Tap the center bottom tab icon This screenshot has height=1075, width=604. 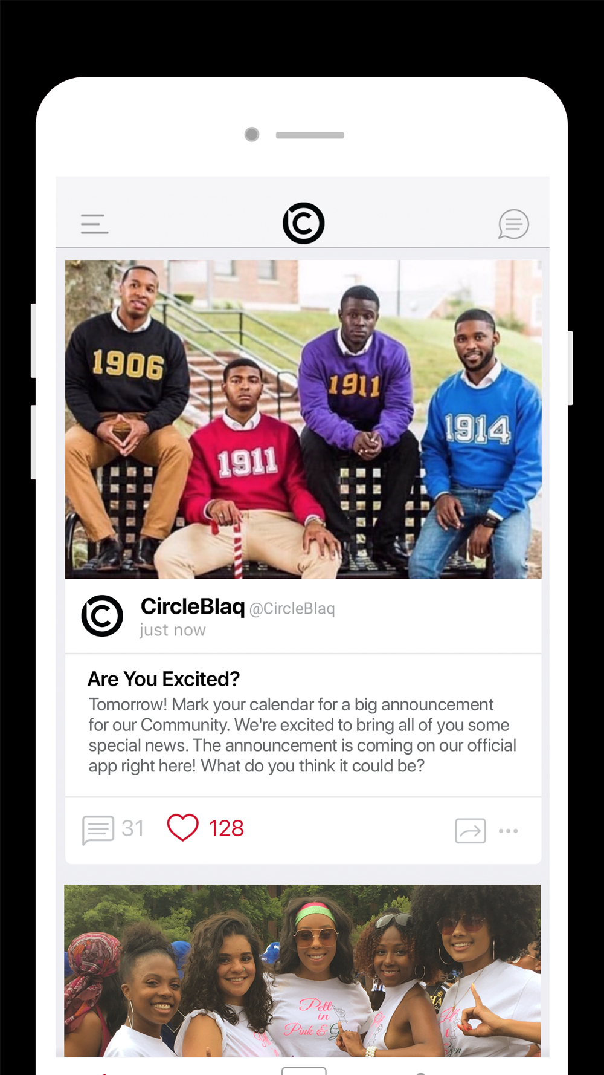click(304, 1071)
